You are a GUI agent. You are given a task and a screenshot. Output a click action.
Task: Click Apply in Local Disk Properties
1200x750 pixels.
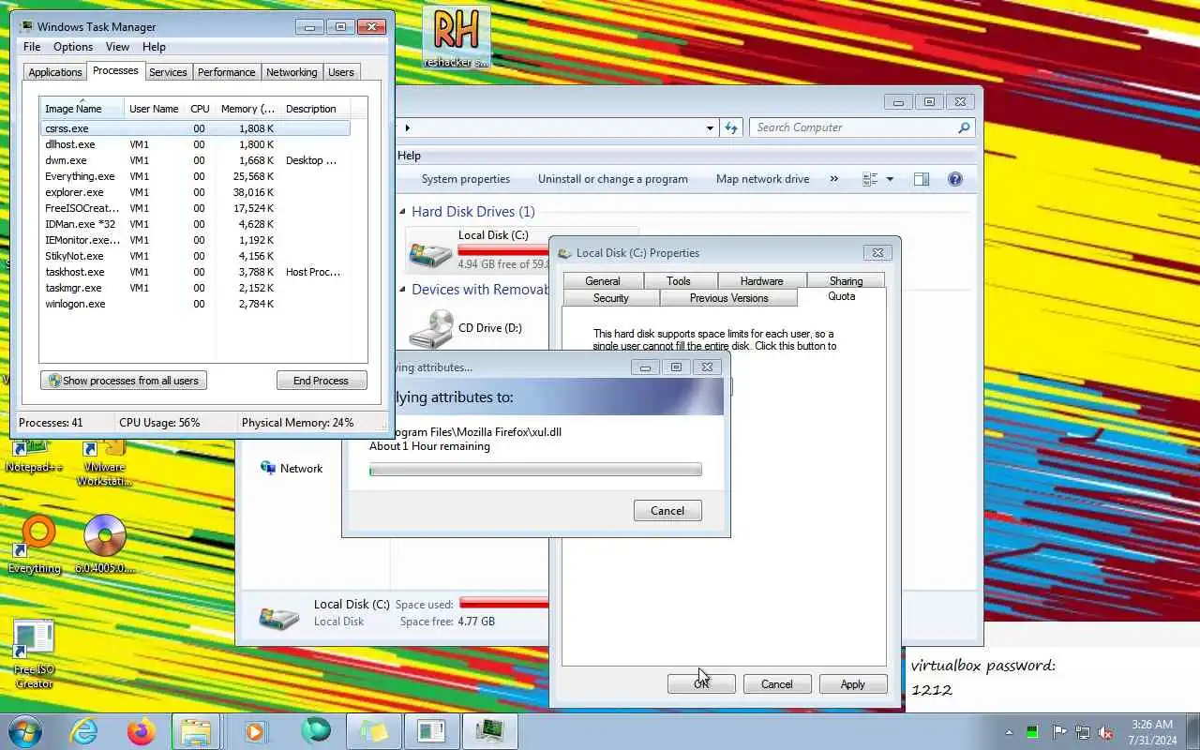pos(852,684)
